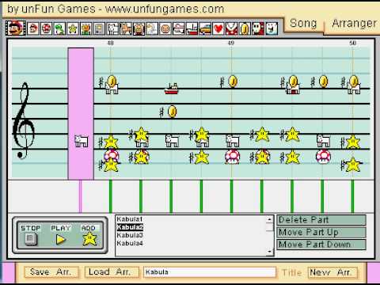Screen dimensions: 380x285
Task: Select the Boo ghost instrument
Action: [x=272, y=28]
